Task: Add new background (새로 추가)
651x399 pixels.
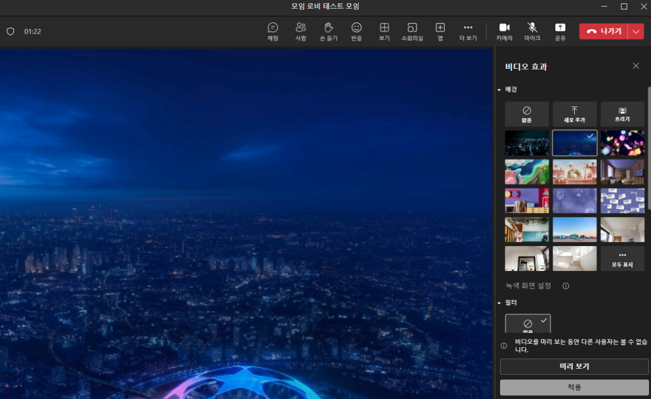Action: point(574,114)
